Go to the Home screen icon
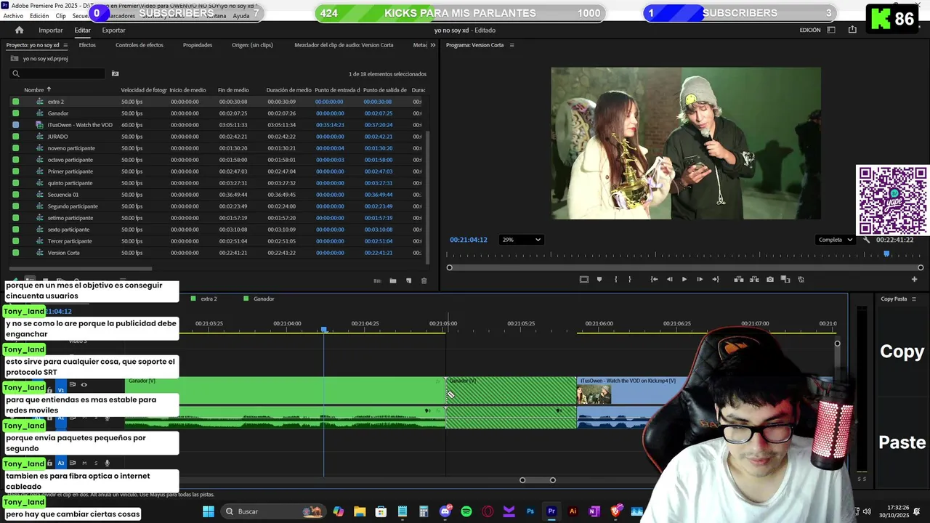Viewport: 930px width, 523px height. point(20,31)
